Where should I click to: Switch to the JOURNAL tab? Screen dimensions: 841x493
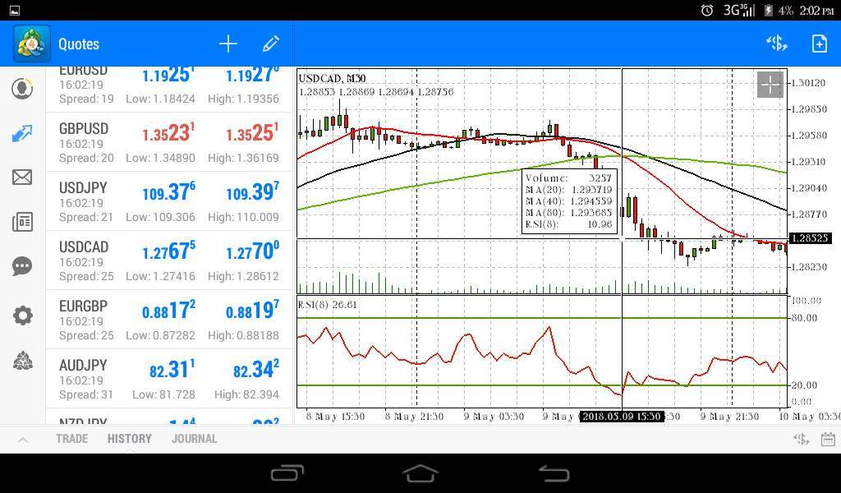[x=195, y=439]
